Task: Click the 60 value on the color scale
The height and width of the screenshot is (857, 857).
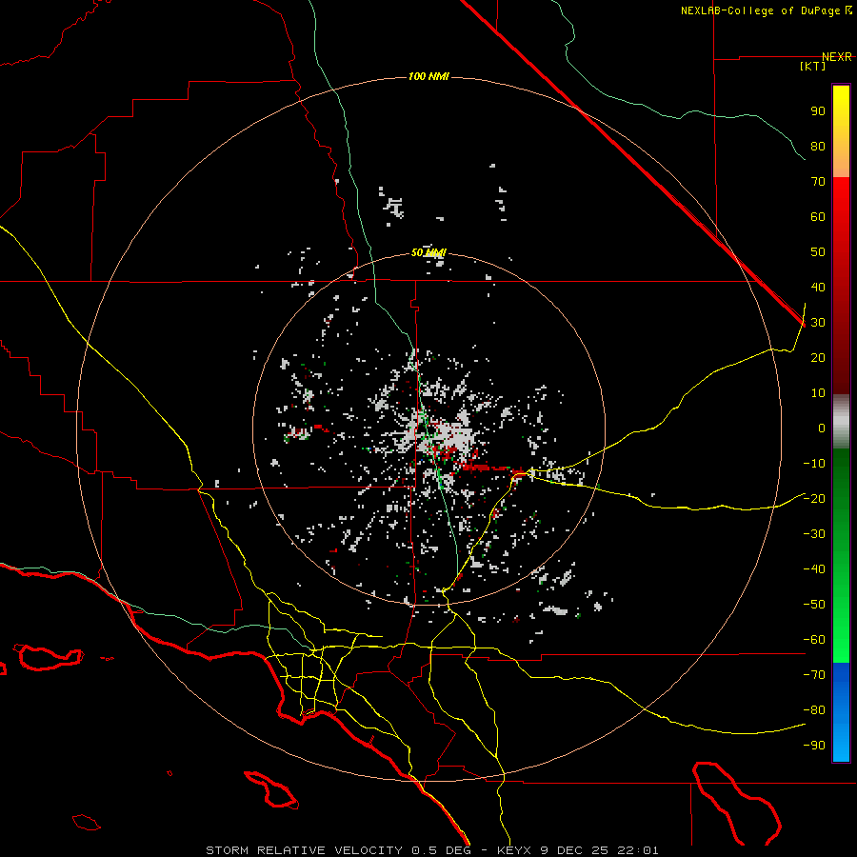Action: (818, 217)
